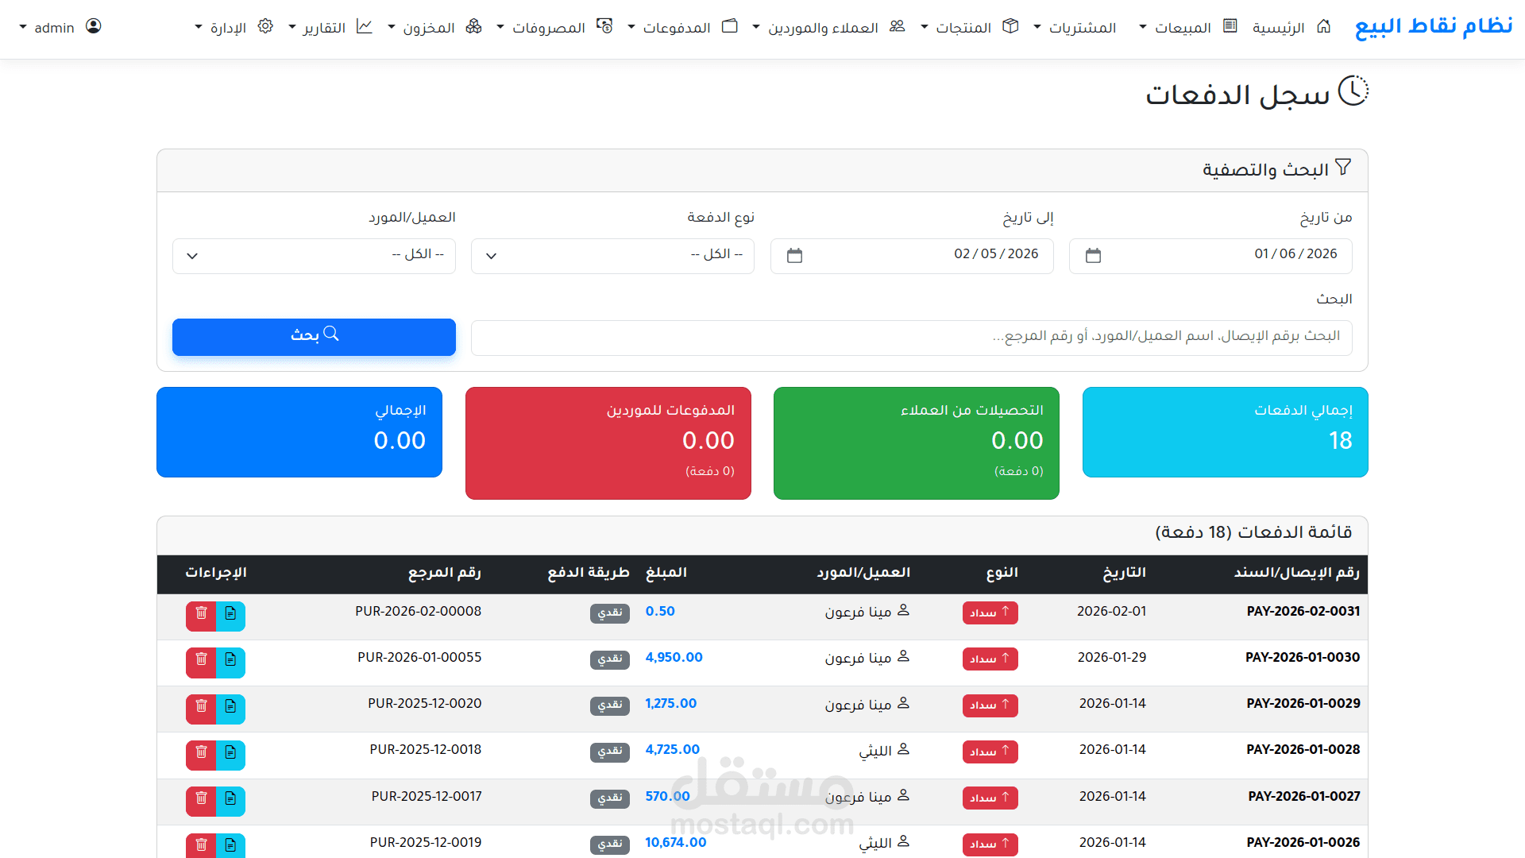Click the البحث search text field
The height and width of the screenshot is (858, 1525).
pyautogui.click(x=911, y=338)
